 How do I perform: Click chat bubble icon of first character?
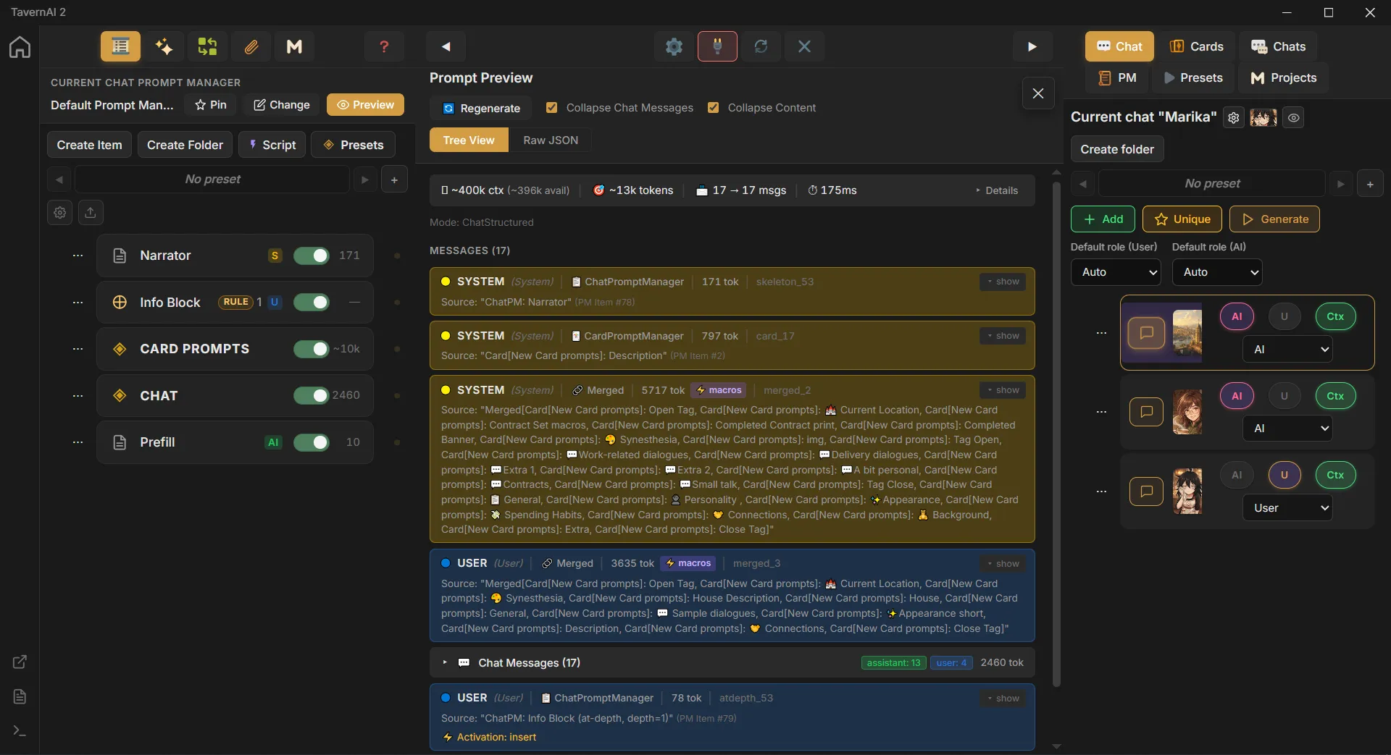click(x=1146, y=333)
